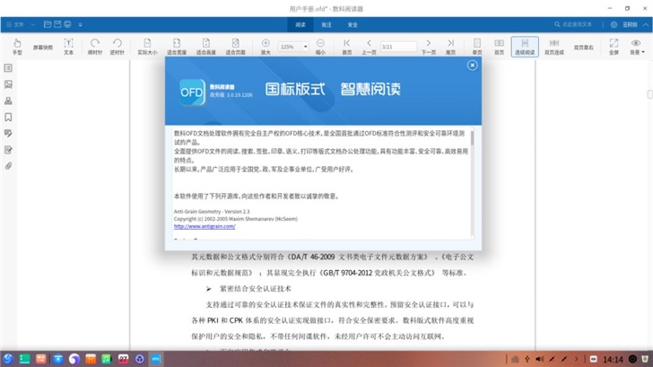Image resolution: width=653 pixels, height=367 pixels.
Task: Collapse the ribbon with the up chevron
Action: 646,24
